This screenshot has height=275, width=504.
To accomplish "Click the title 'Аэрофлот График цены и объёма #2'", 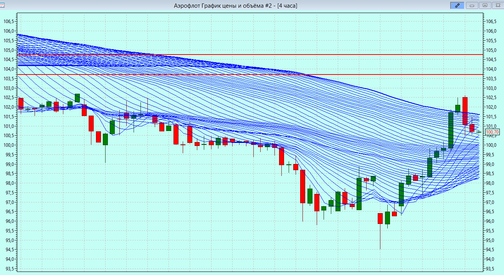I will (223, 5).
